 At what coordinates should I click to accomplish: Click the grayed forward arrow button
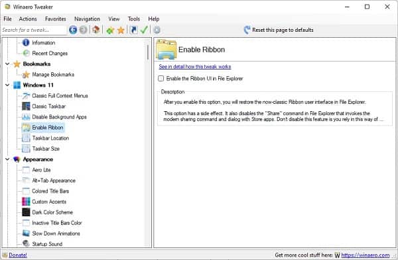83,30
